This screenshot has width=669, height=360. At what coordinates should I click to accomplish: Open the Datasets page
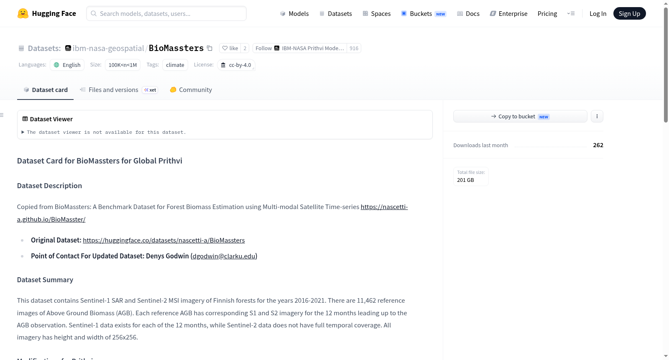tap(335, 13)
